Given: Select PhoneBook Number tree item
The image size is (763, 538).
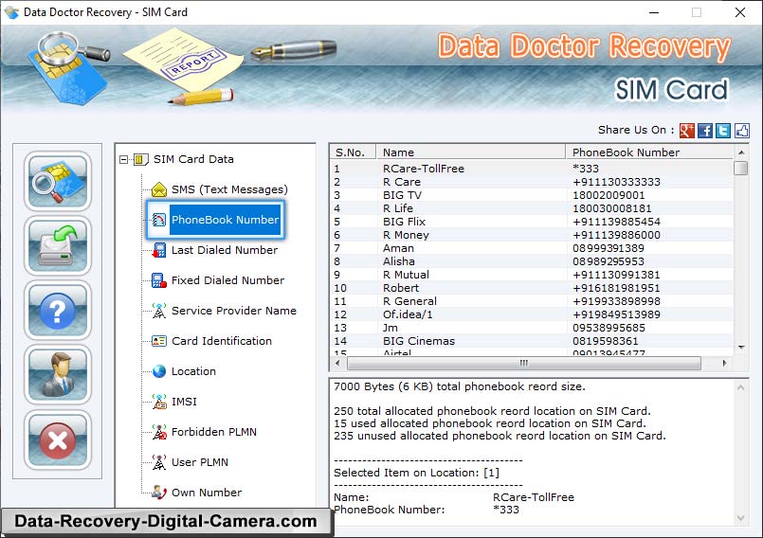Looking at the screenshot, I should click(x=225, y=220).
